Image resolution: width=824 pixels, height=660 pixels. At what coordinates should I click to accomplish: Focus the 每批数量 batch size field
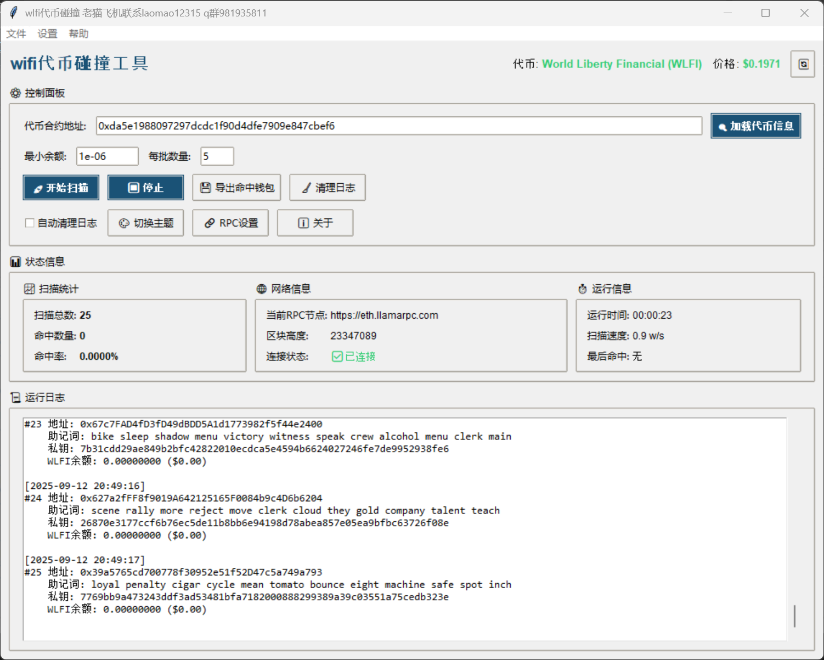click(x=217, y=156)
